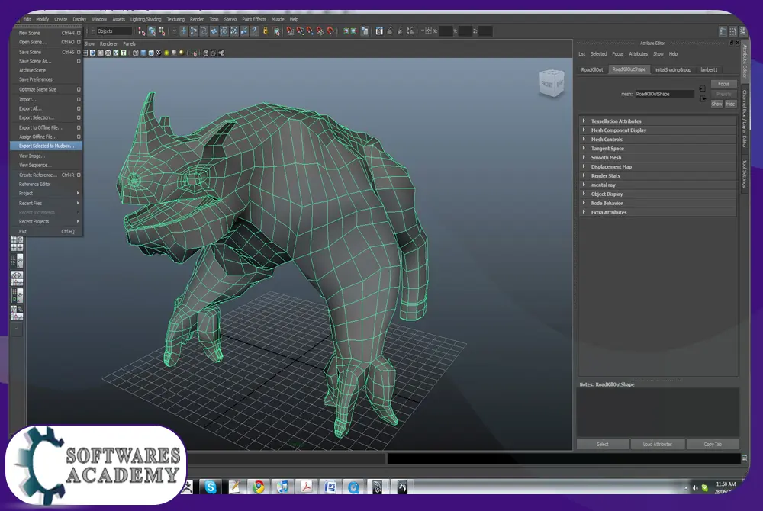Open Attribute Editor's Attributes menu
The image size is (763, 511).
tap(638, 54)
